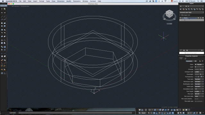The width and height of the screenshot is (205, 115).
Task: Click the Zoom magnifier icon in status bar
Action: (x=181, y=113)
